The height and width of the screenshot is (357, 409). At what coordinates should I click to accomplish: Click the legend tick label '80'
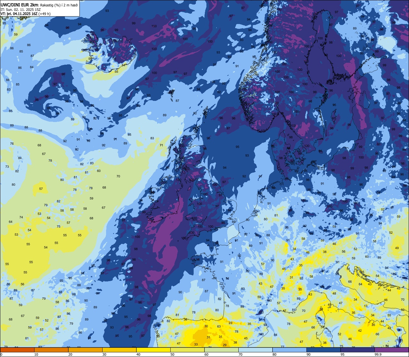coord(274,354)
